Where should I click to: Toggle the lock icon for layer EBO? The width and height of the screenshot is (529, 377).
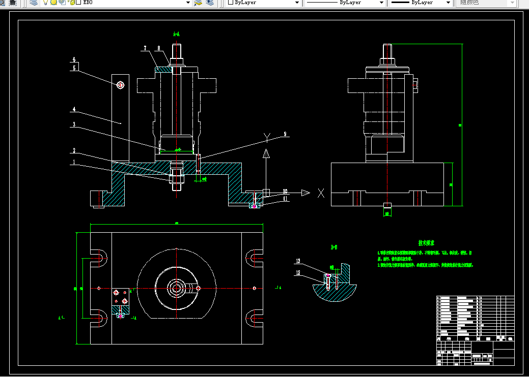[72, 3]
